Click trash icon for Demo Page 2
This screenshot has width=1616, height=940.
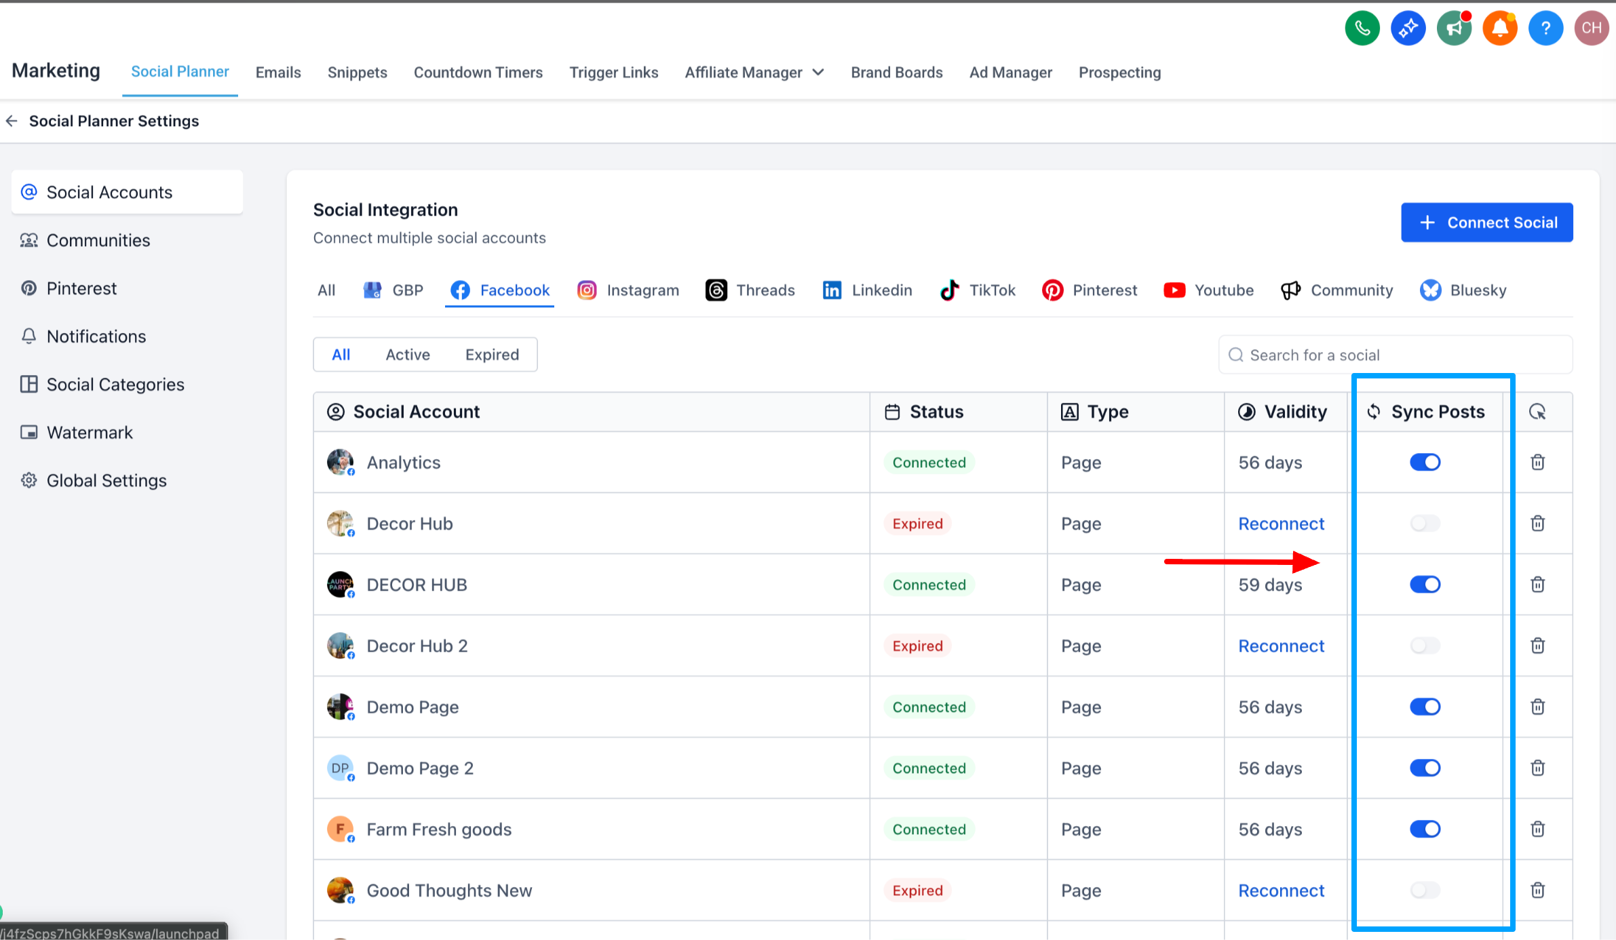(x=1537, y=768)
